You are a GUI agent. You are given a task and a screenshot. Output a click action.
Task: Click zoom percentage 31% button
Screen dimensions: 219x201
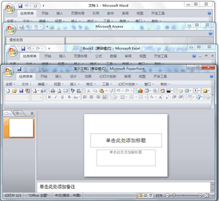(x=159, y=196)
